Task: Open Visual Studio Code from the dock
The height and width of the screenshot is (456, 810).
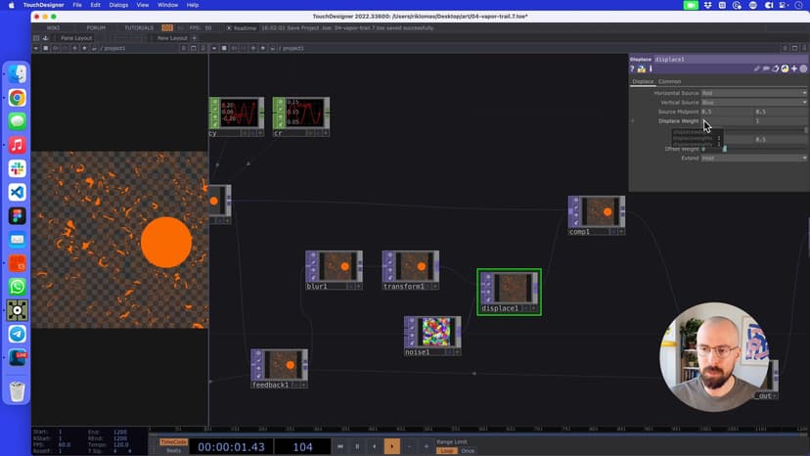Action: click(x=17, y=192)
